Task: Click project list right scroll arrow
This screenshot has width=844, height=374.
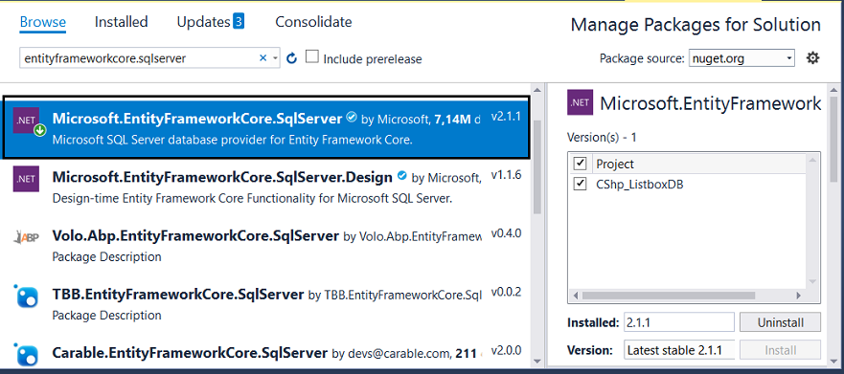Action: pyautogui.click(x=799, y=296)
